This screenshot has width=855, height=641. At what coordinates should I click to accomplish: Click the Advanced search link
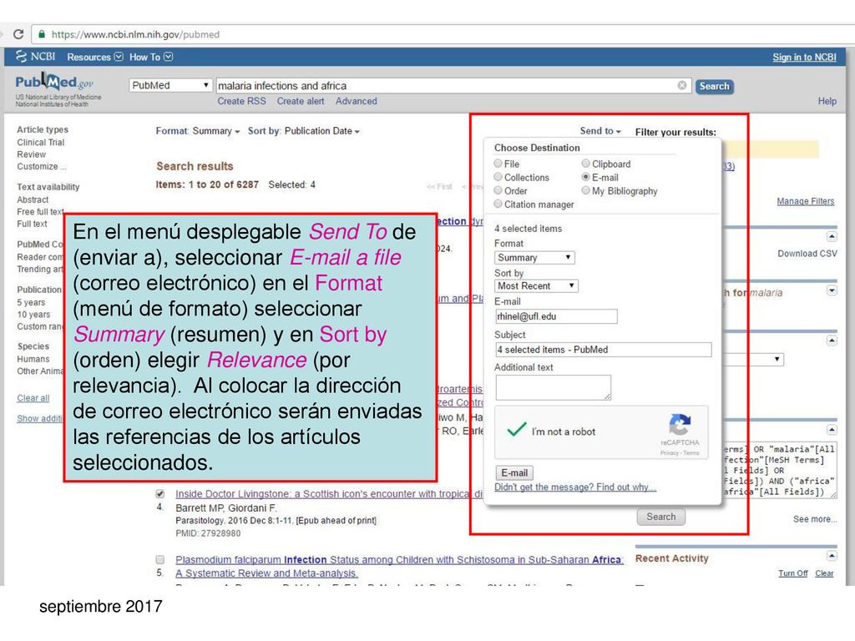[356, 101]
